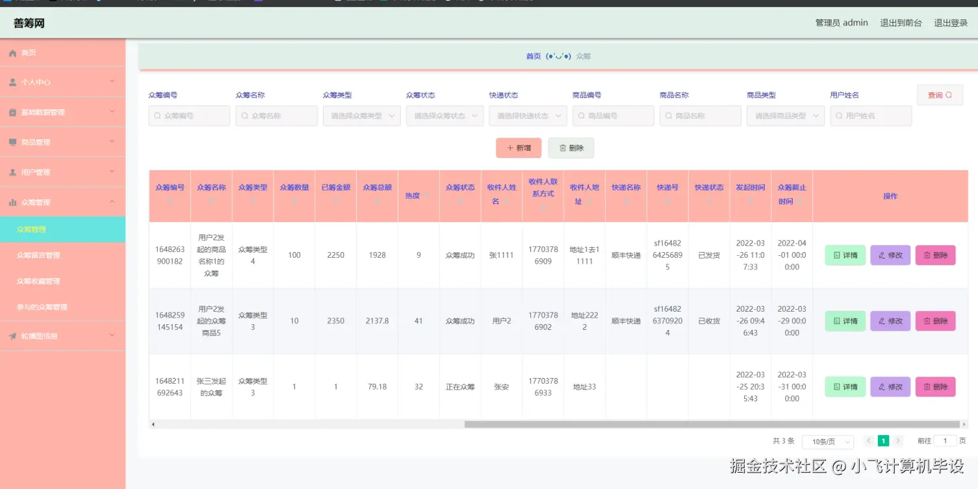
Task: Sort by 众筹编号 using its header sort icon
Action: (170, 202)
